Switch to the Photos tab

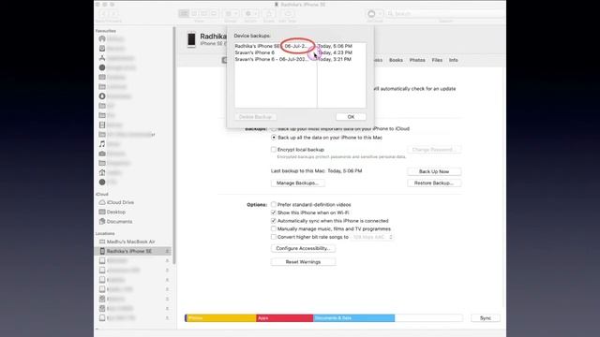click(417, 60)
